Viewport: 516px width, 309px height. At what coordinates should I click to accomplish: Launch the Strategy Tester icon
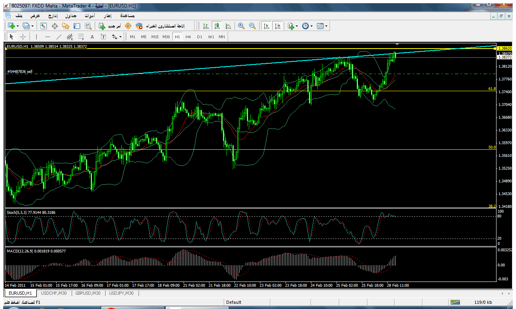click(x=88, y=26)
